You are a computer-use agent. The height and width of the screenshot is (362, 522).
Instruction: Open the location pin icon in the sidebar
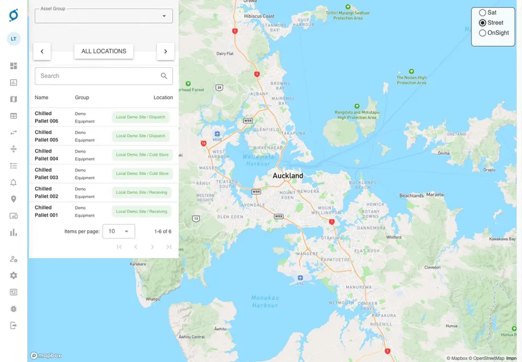point(14,199)
